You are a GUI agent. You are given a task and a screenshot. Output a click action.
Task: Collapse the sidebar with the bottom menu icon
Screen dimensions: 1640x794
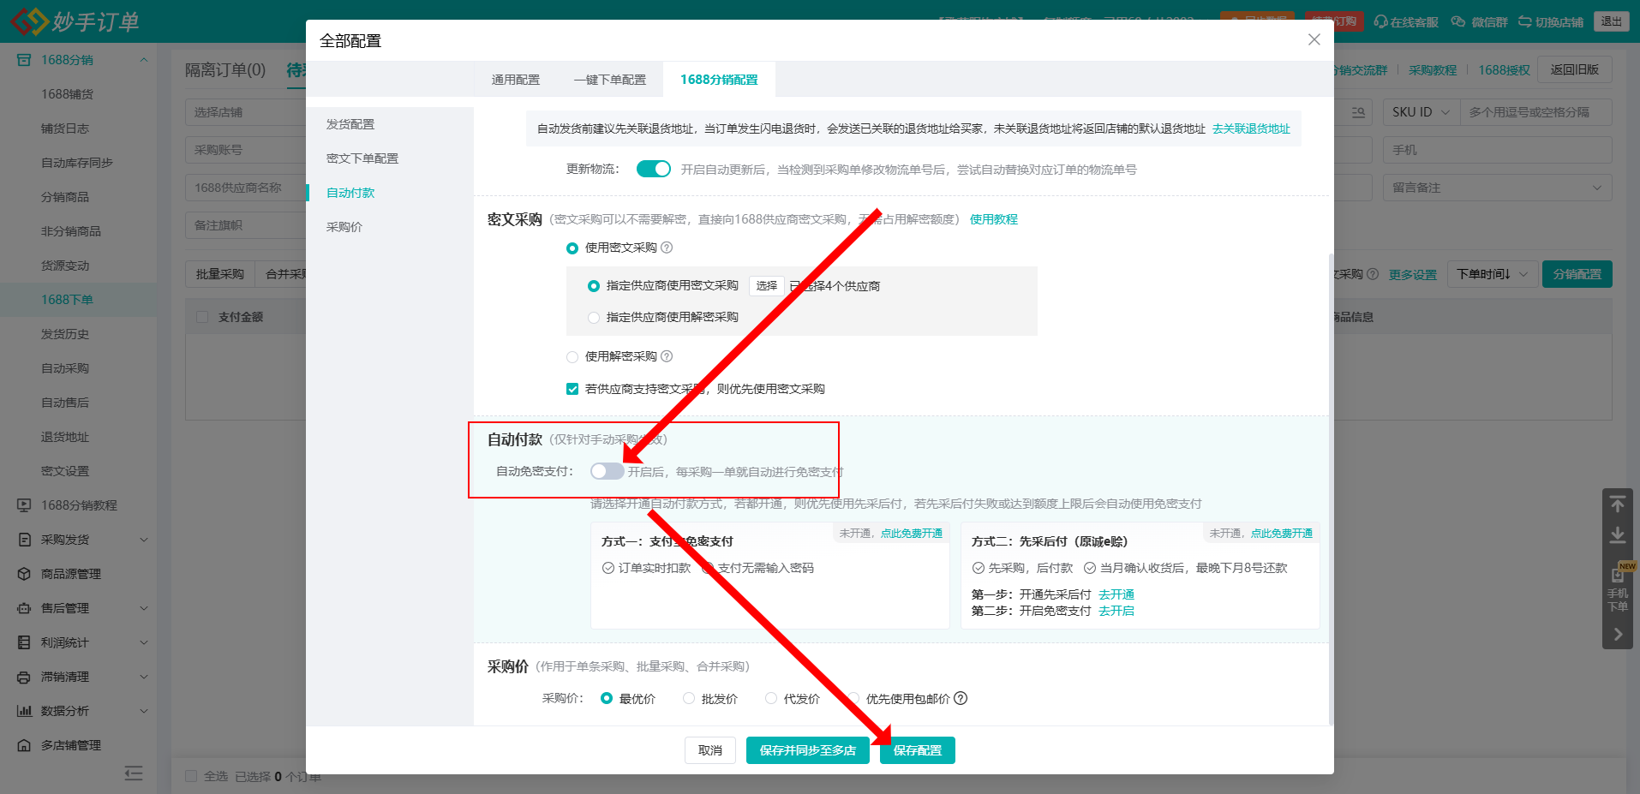point(134,773)
